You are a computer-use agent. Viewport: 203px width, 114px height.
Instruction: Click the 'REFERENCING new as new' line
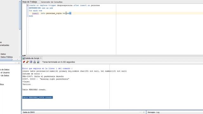[41, 8]
